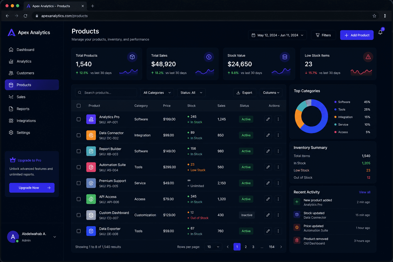393x262 pixels.
Task: Click the Automation Suite product icon
Action: click(x=91, y=167)
